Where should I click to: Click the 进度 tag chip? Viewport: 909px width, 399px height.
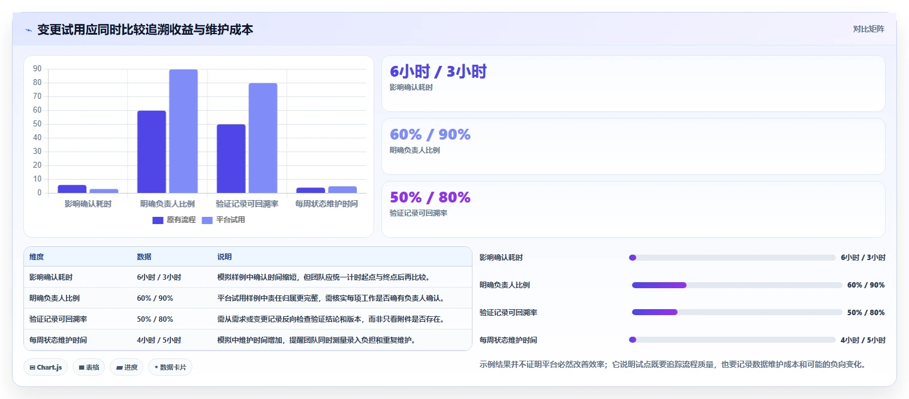click(127, 367)
